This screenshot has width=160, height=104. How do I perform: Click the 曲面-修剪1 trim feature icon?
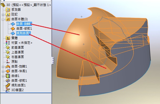[x=8, y=81]
